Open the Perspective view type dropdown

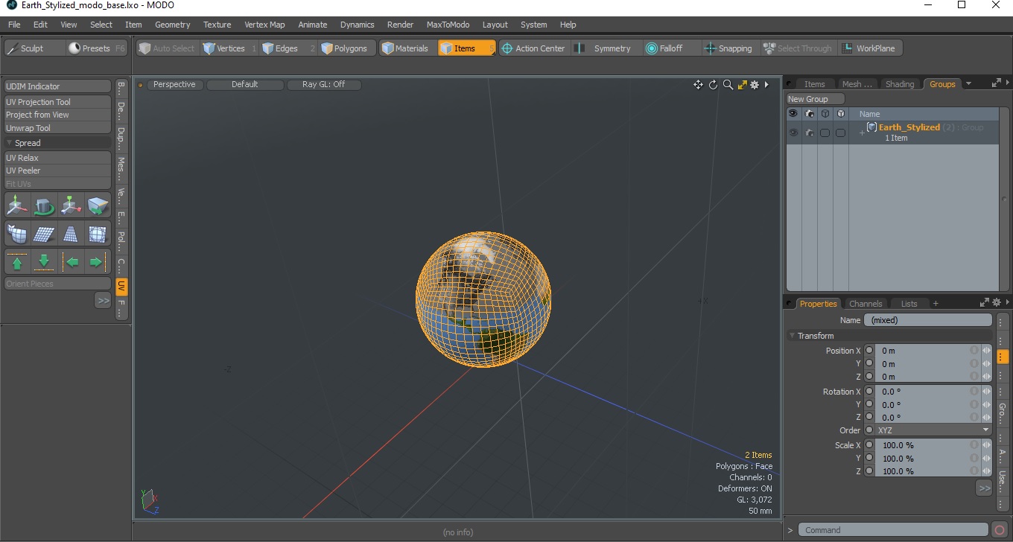[x=174, y=85]
